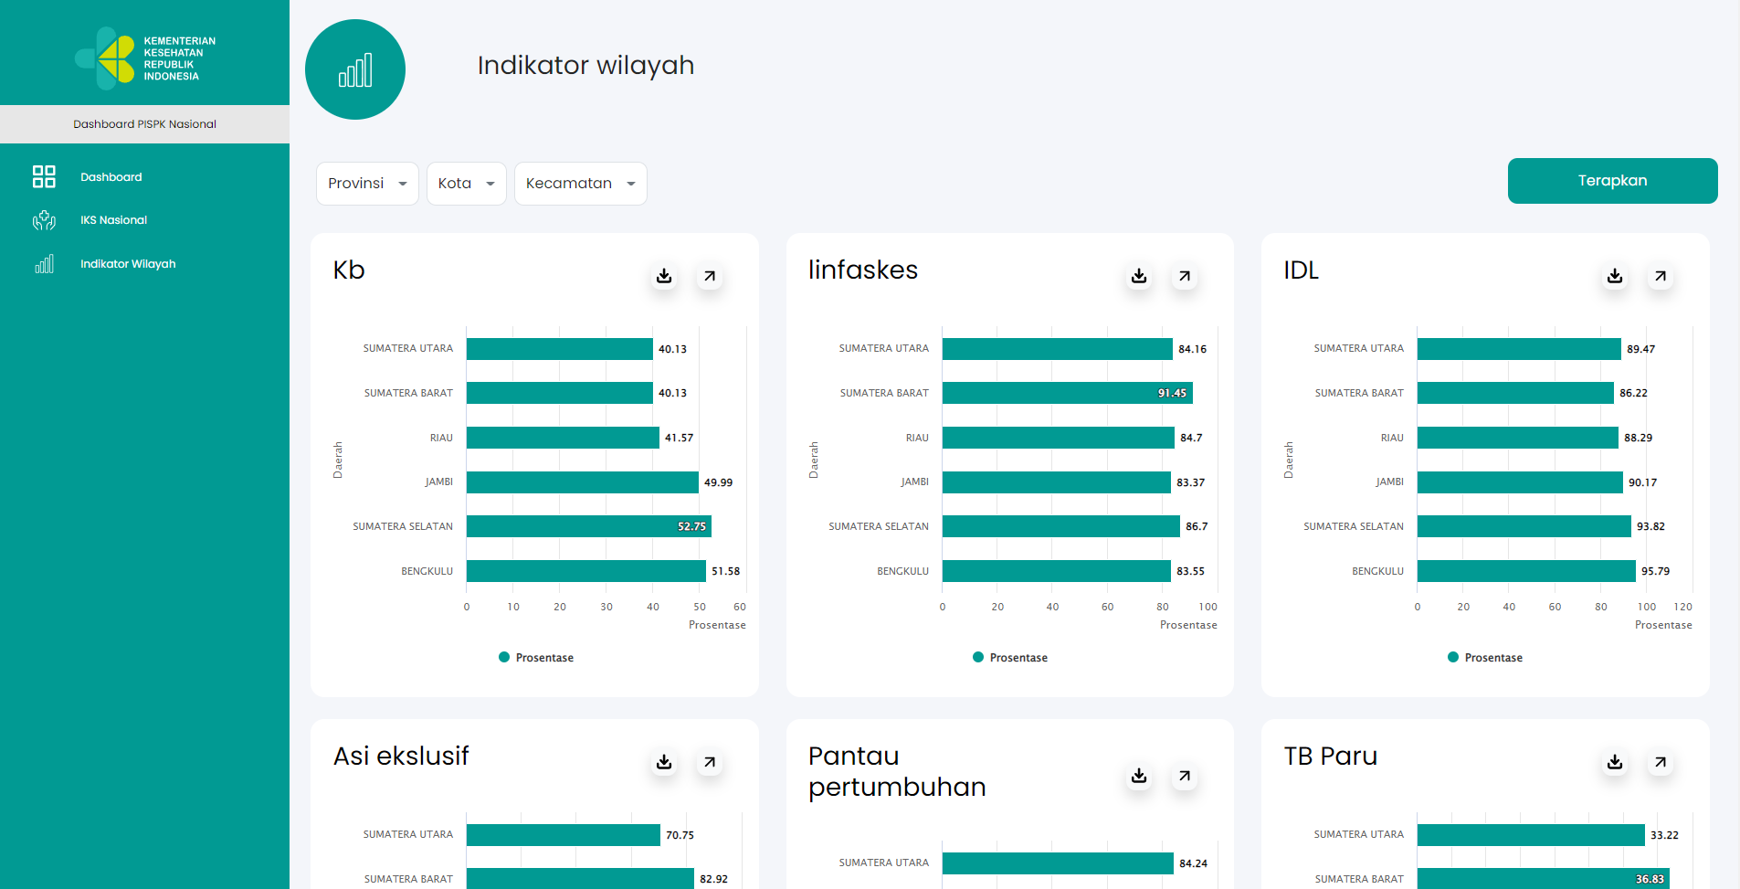
Task: Select Indikator Wilayah sidebar link
Action: click(128, 264)
